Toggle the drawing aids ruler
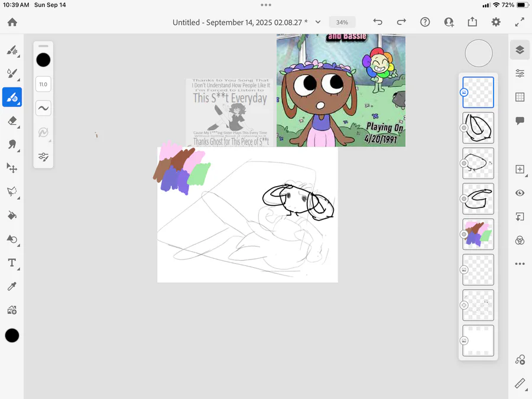Screen dimensions: 532x399 pyautogui.click(x=520, y=384)
